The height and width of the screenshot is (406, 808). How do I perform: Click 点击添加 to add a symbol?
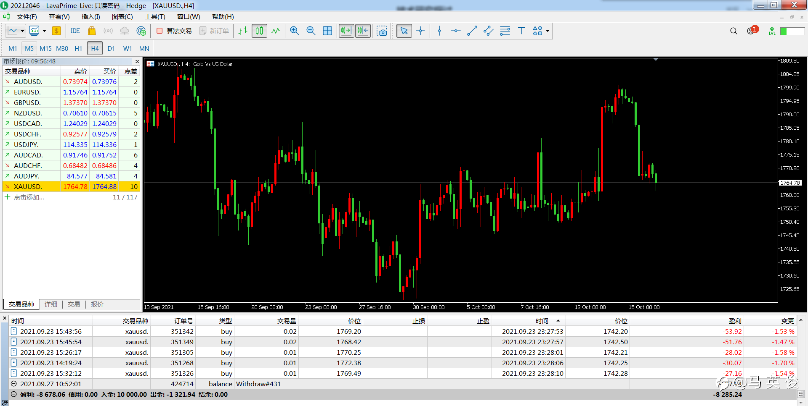point(29,197)
